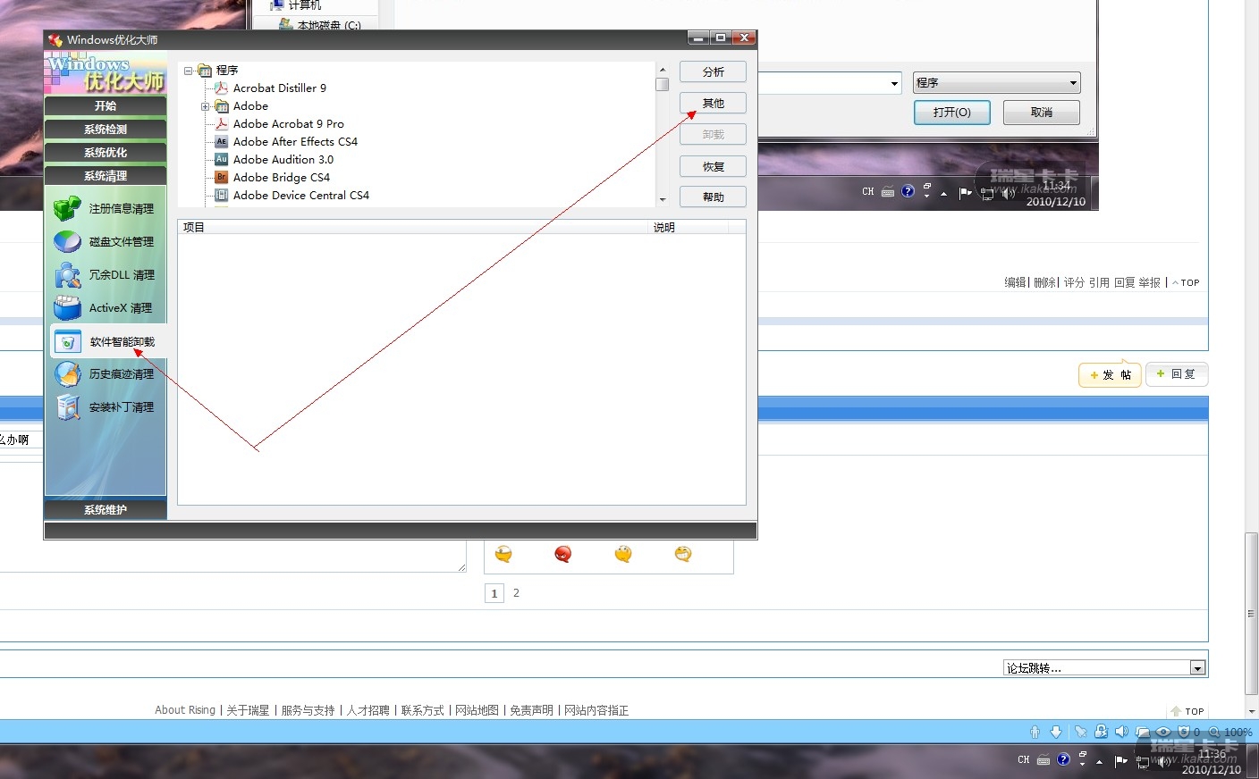1259x779 pixels.
Task: Click the 其他 button
Action: point(713,104)
